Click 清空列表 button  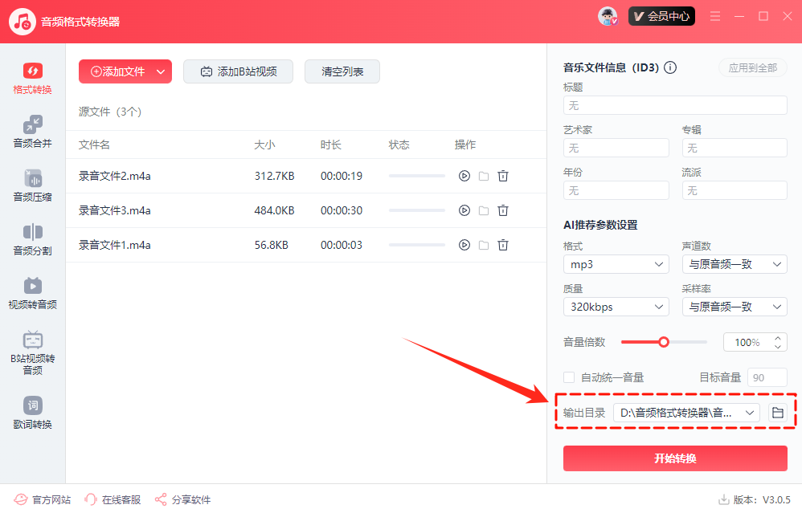pos(342,71)
